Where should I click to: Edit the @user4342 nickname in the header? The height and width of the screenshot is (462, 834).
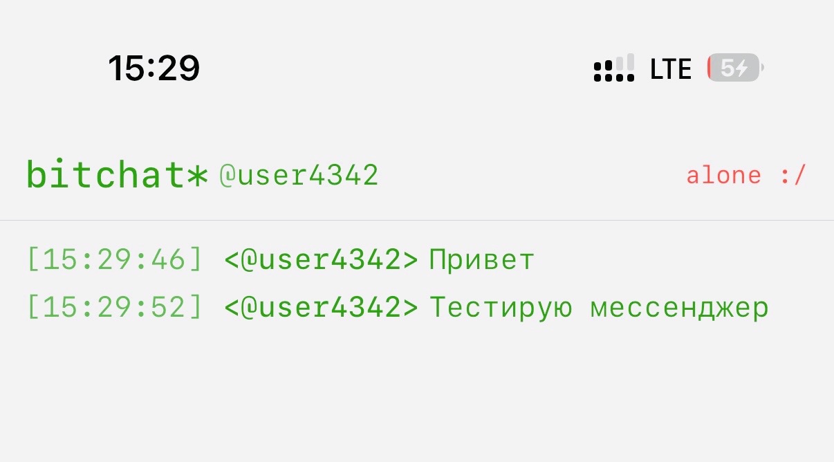tap(299, 176)
